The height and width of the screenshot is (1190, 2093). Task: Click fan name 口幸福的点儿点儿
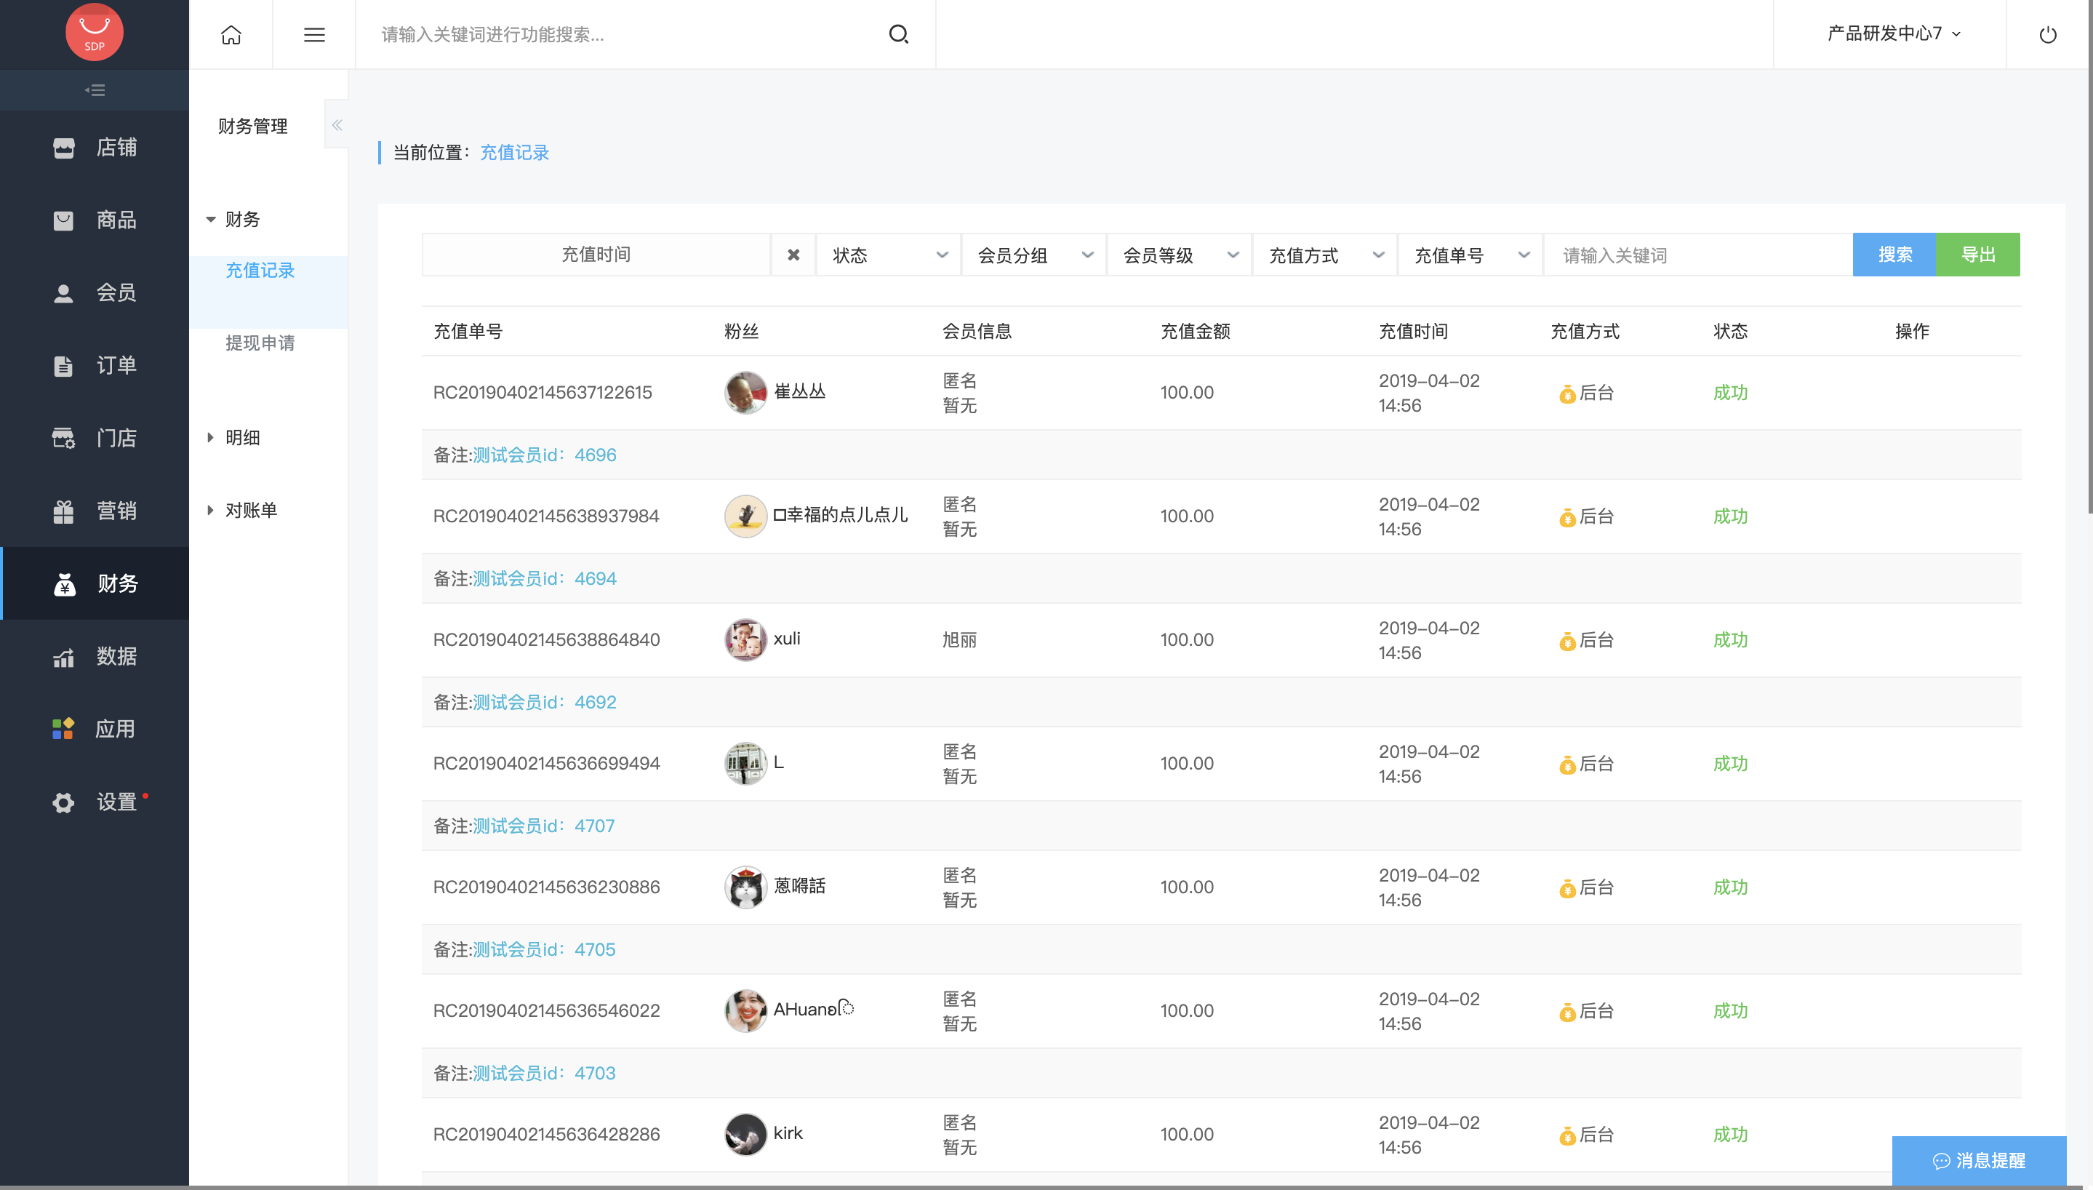pyautogui.click(x=840, y=515)
